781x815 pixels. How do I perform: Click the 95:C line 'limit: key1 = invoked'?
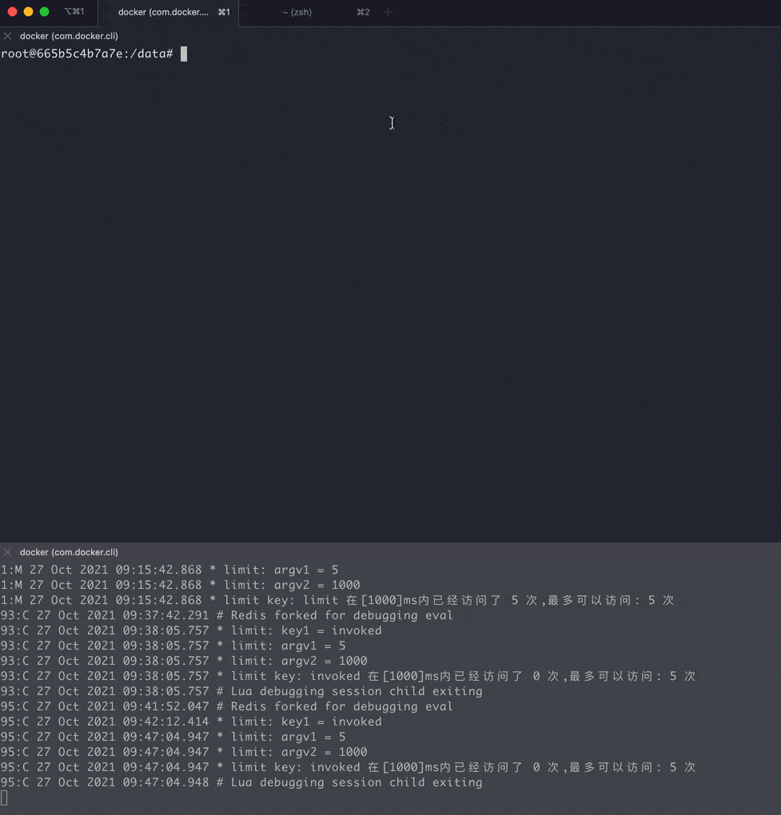coord(191,722)
